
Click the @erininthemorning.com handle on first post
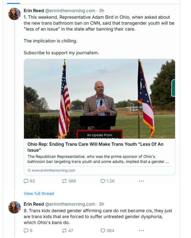click(x=70, y=11)
